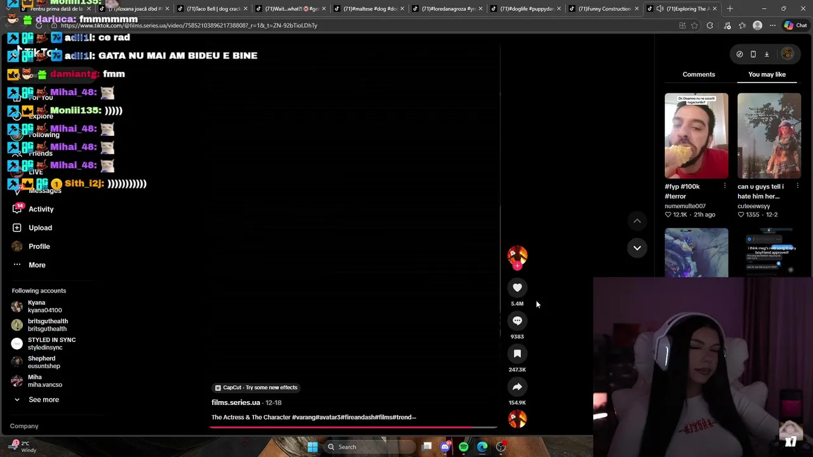This screenshot has height=457, width=813.
Task: Open the CapCut Try some new effects link
Action: tap(256, 387)
